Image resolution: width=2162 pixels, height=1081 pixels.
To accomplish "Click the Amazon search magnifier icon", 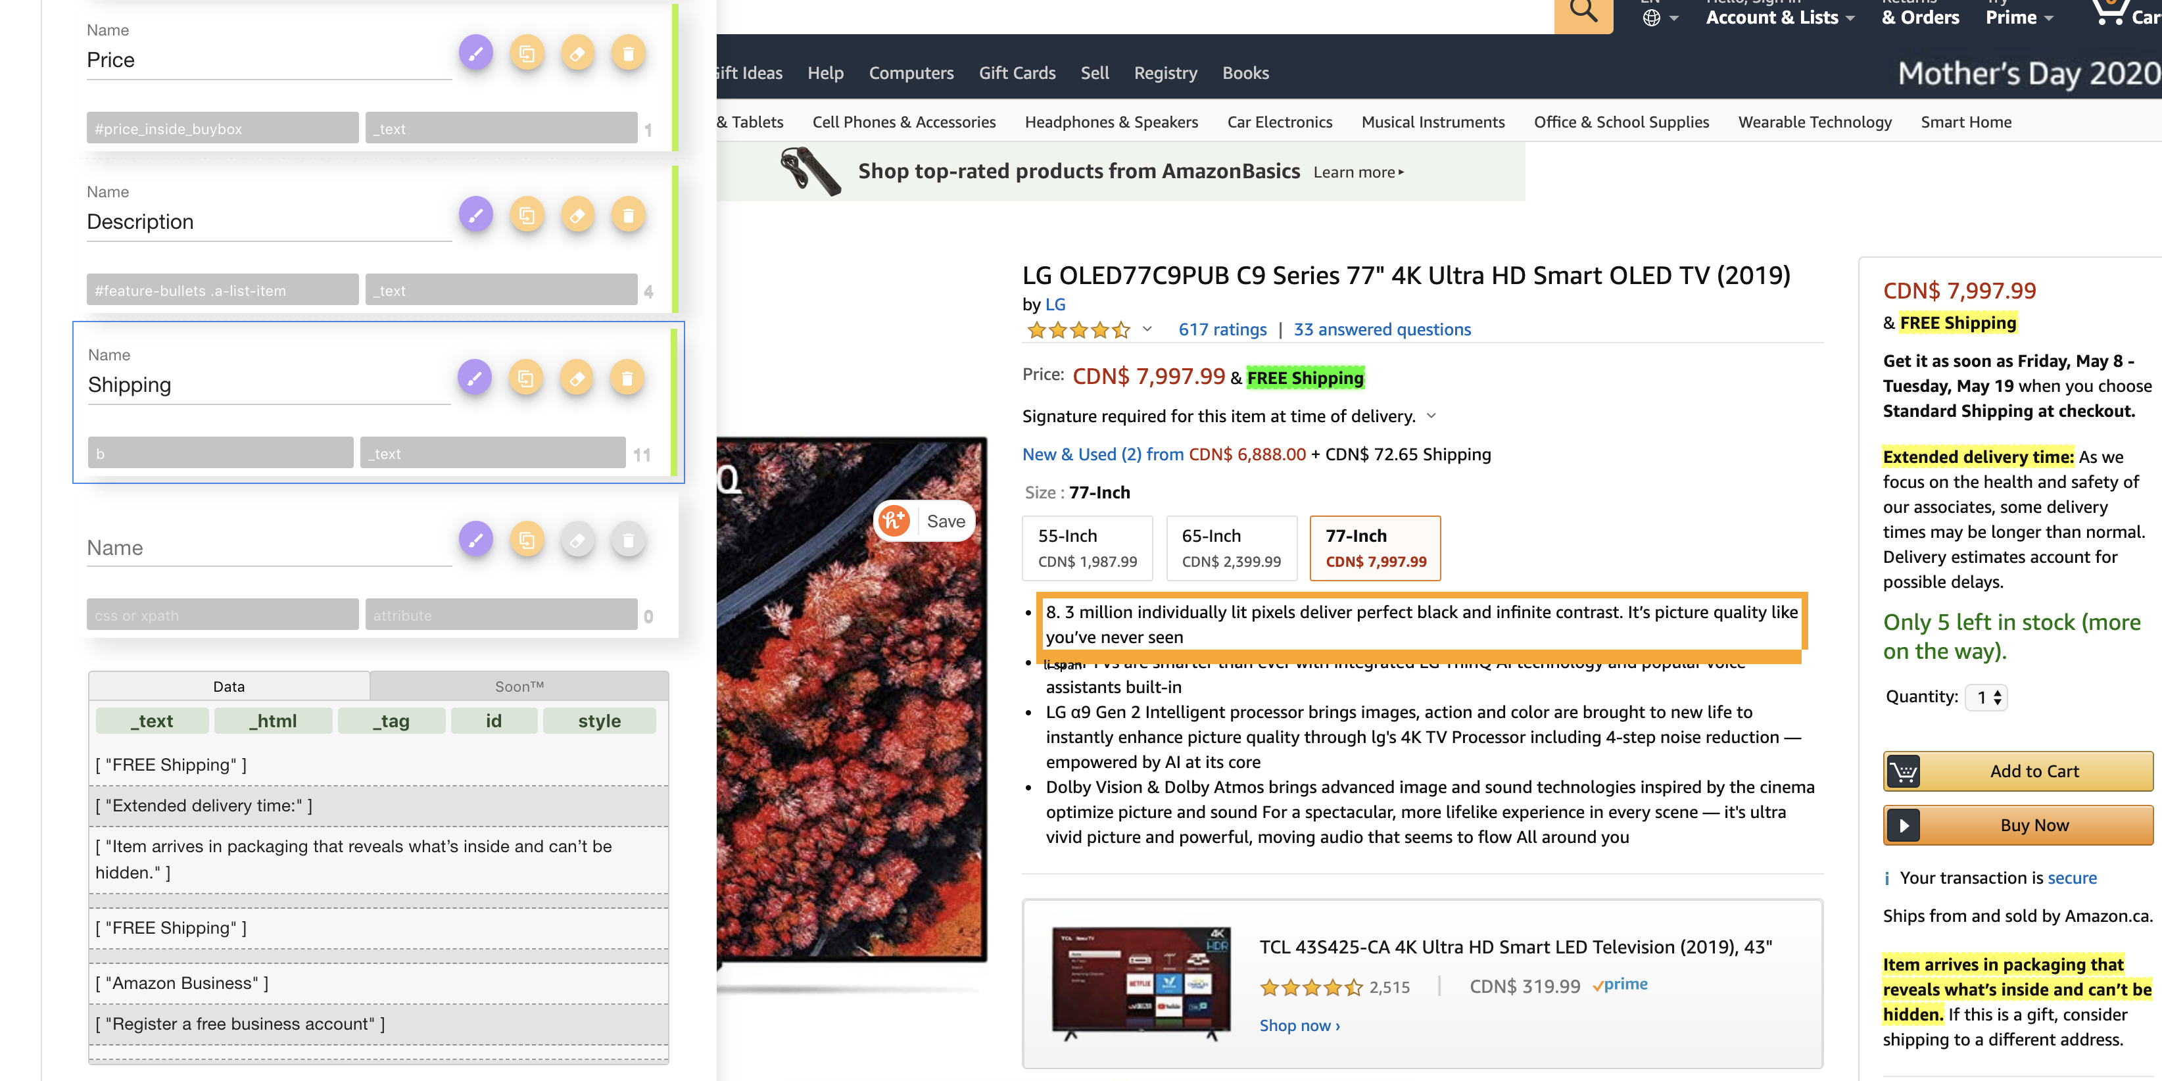I will click(1583, 12).
